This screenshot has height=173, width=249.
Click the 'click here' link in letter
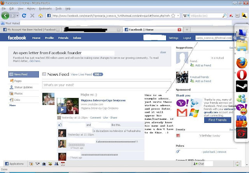coord(35,61)
